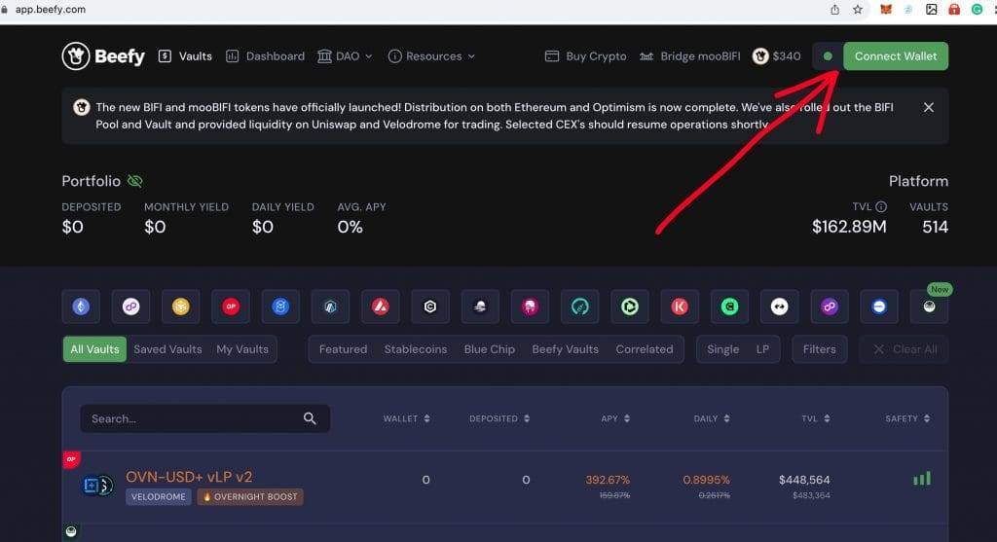Expand the DAO dropdown menu
This screenshot has width=997, height=542.
345,55
